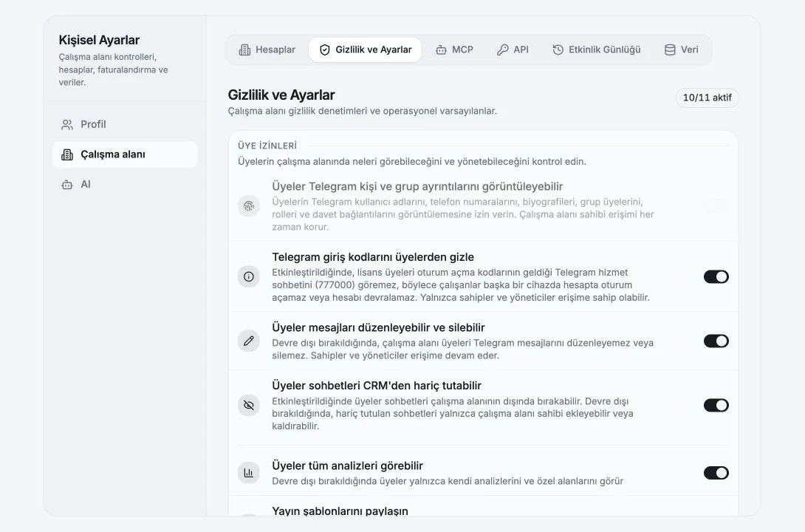
Task: Select the Gizlilik ve Ayarlar tab
Action: [365, 50]
